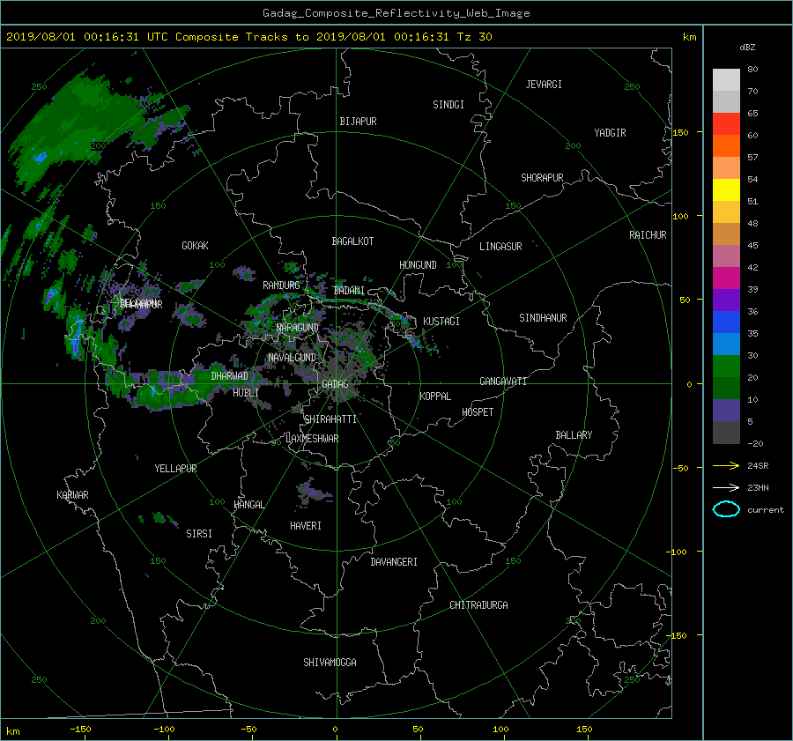Image resolution: width=793 pixels, height=741 pixels.
Task: Select the 23MN legend text
Action: pyautogui.click(x=758, y=487)
